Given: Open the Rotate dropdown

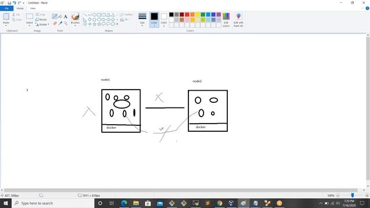Looking at the screenshot, I should coord(42,24).
